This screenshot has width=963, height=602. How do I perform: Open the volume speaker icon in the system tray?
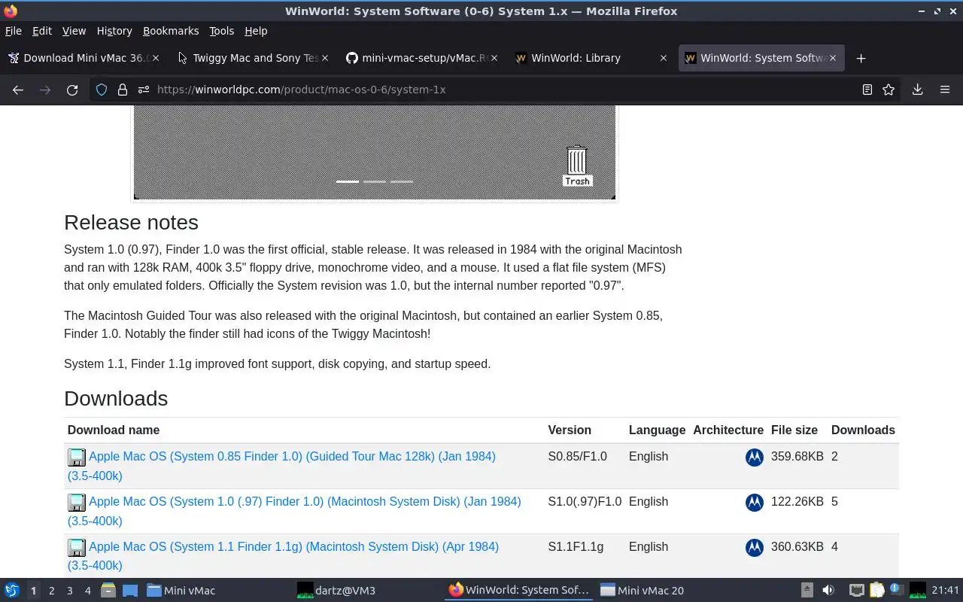(828, 591)
